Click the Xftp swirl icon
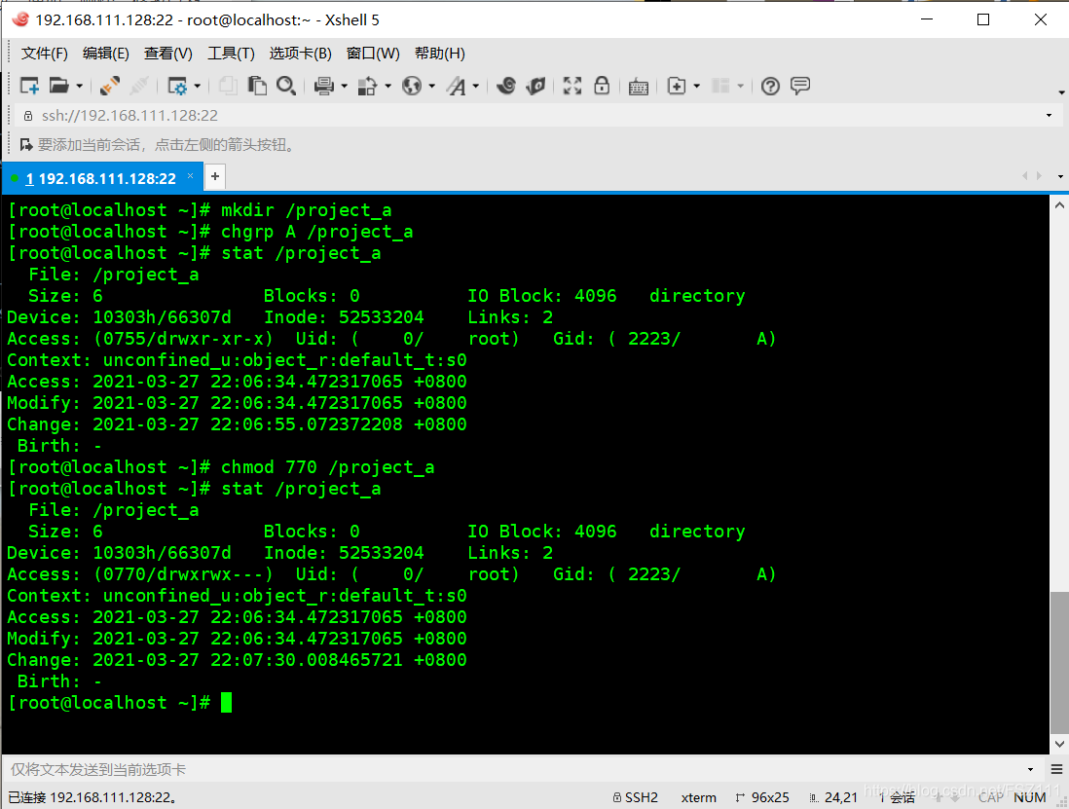This screenshot has height=809, width=1069. coord(506,86)
